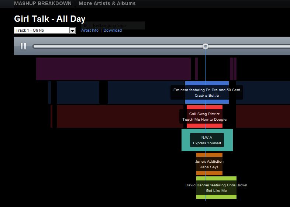Open More Artists & Albums

coord(107,3)
